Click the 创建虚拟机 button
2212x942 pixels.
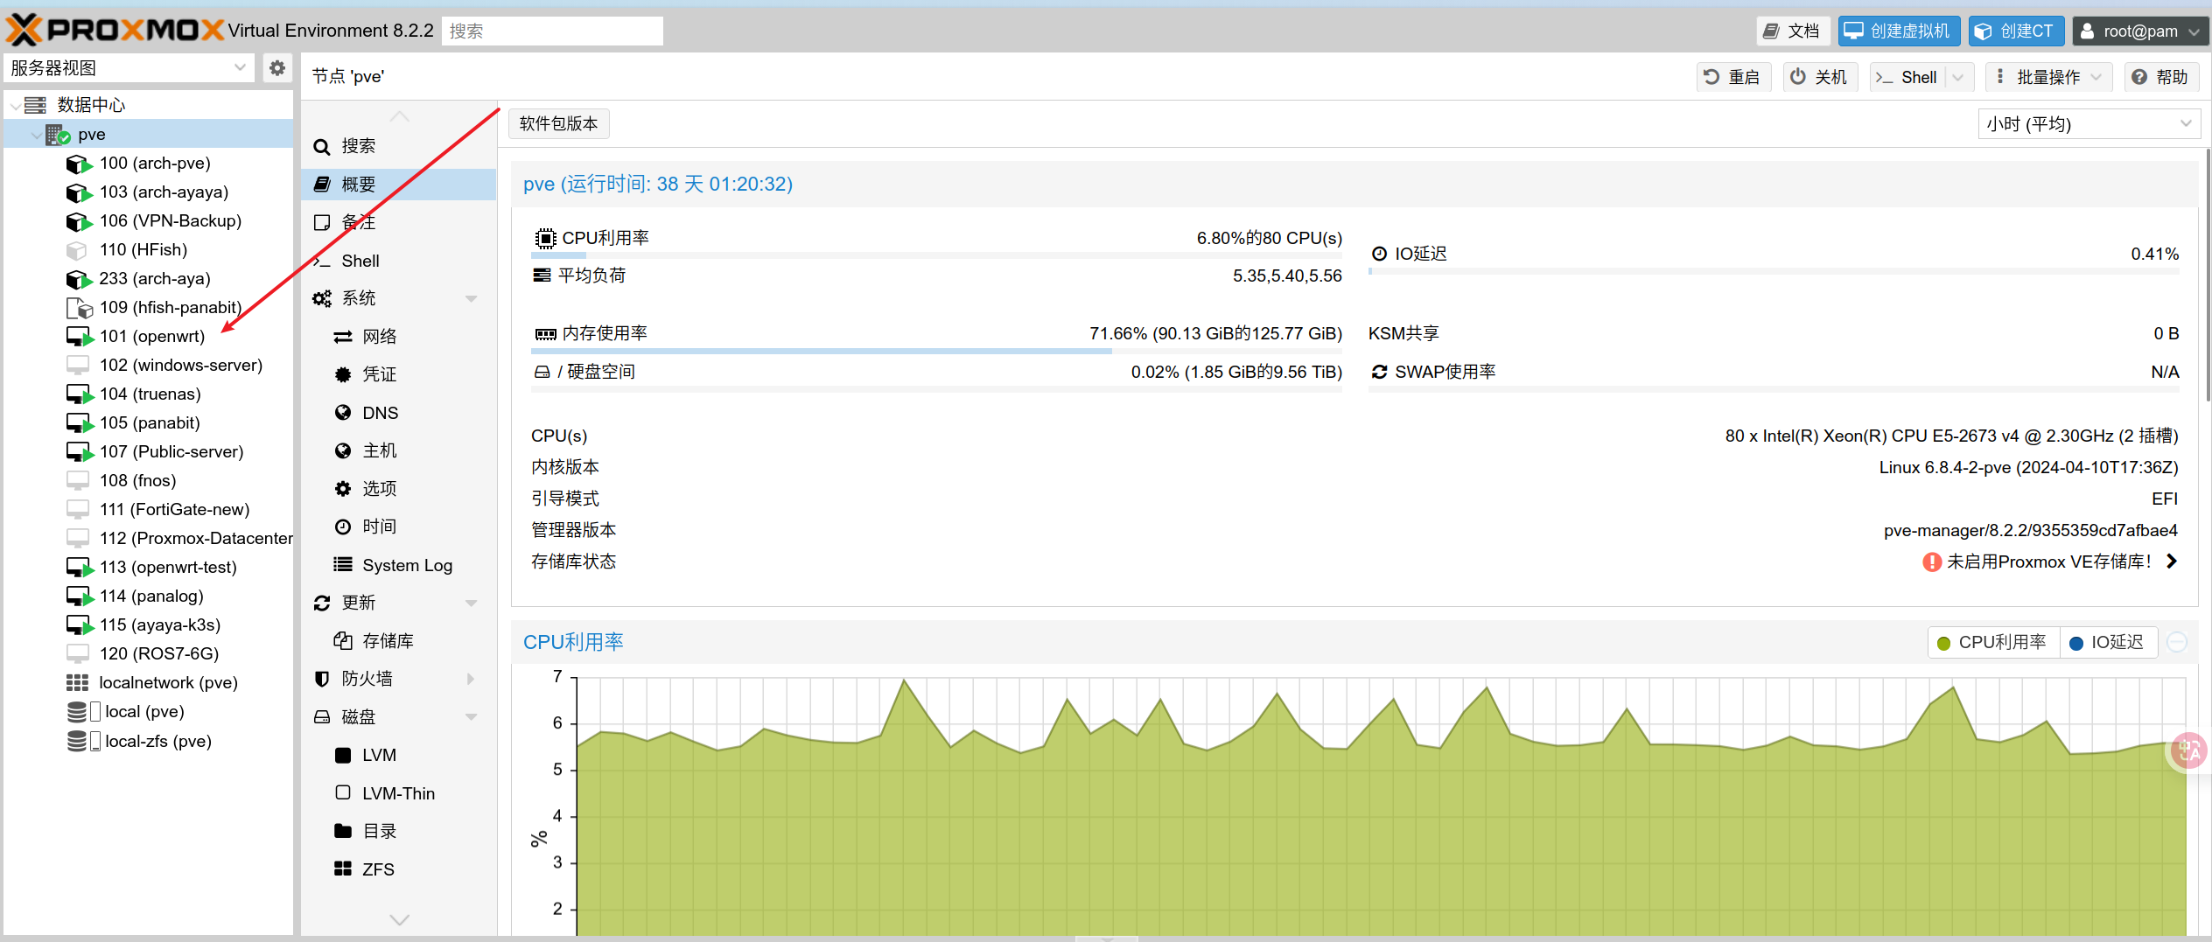pyautogui.click(x=1899, y=31)
